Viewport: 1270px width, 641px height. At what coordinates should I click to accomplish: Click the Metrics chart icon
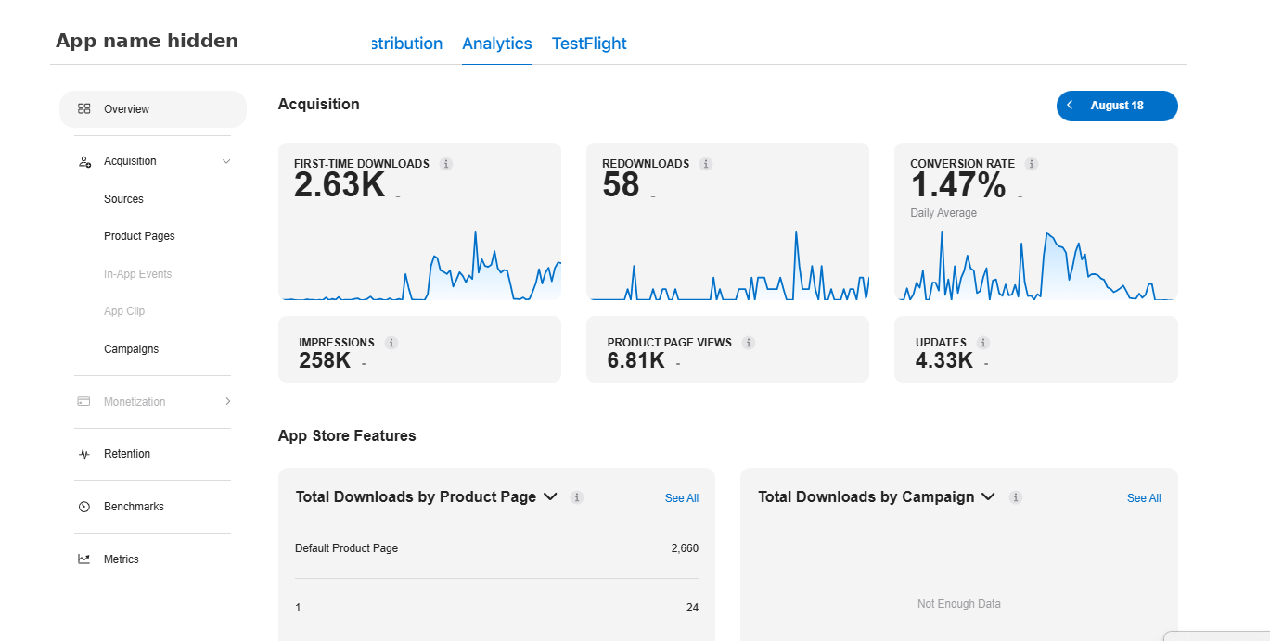(x=84, y=559)
